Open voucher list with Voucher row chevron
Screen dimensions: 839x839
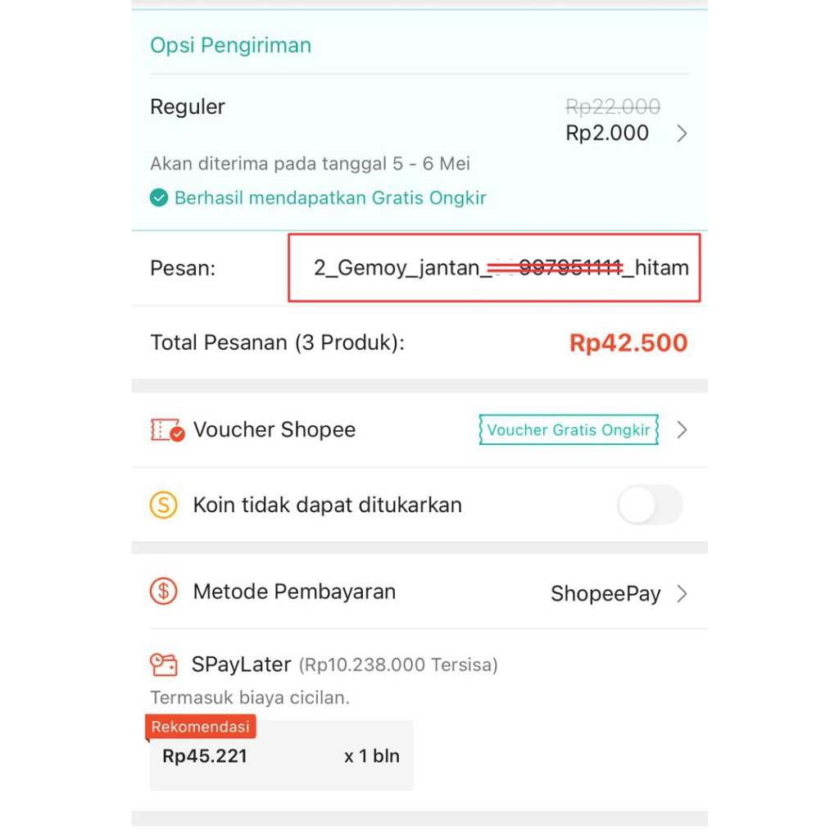click(x=682, y=430)
